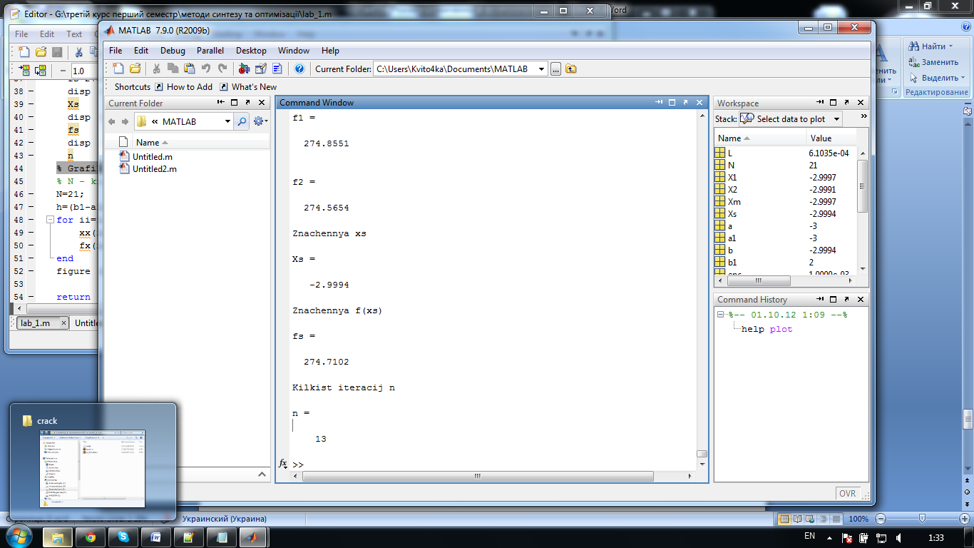Open Current Folder gear actions menu
The height and width of the screenshot is (548, 974).
pos(260,121)
